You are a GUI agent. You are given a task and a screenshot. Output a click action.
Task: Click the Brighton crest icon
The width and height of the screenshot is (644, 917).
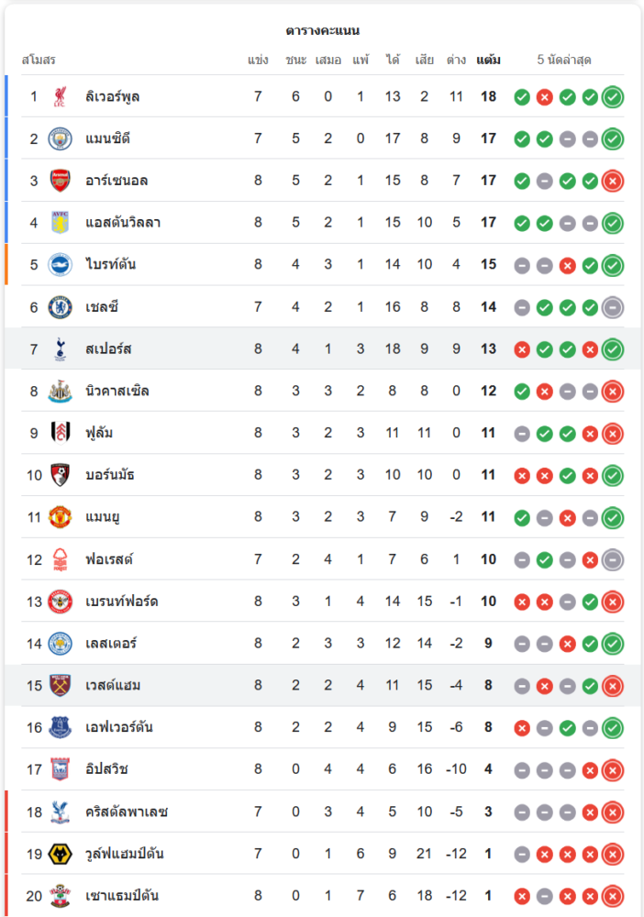(60, 265)
